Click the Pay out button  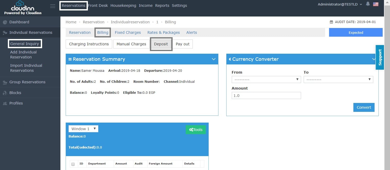coord(183,44)
